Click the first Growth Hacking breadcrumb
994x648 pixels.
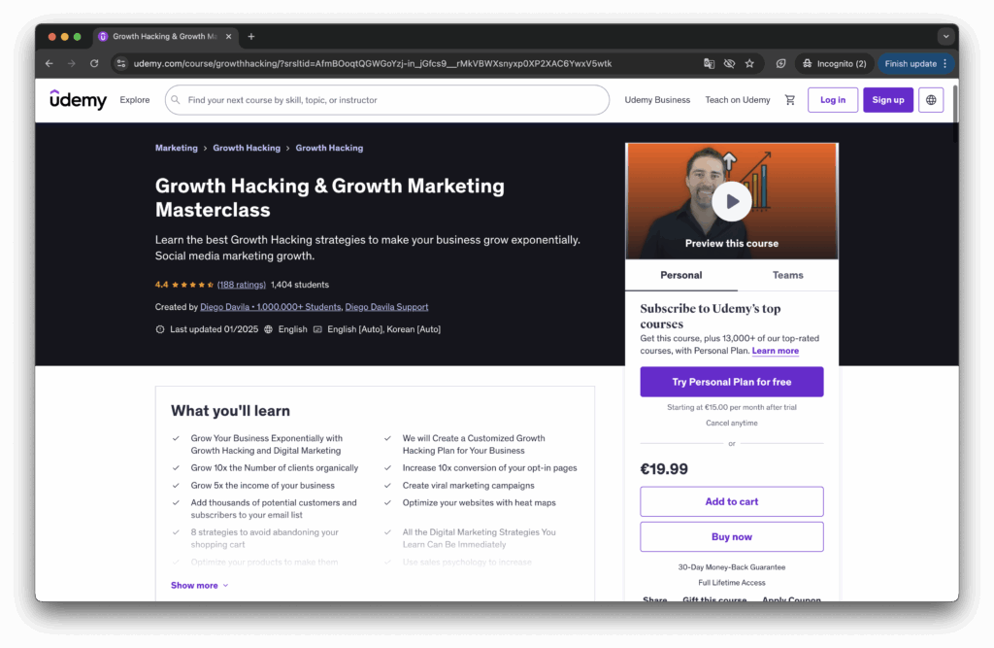point(247,148)
